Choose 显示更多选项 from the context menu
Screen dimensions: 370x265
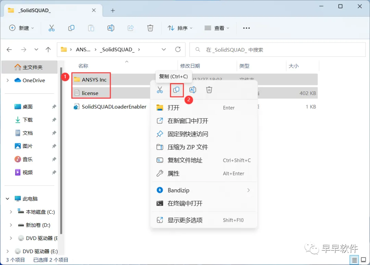click(204, 220)
